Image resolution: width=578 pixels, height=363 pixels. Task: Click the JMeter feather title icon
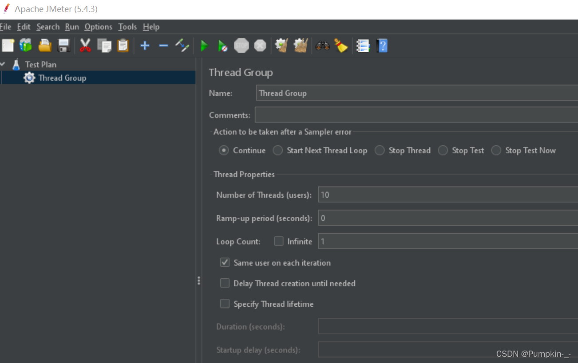6,9
